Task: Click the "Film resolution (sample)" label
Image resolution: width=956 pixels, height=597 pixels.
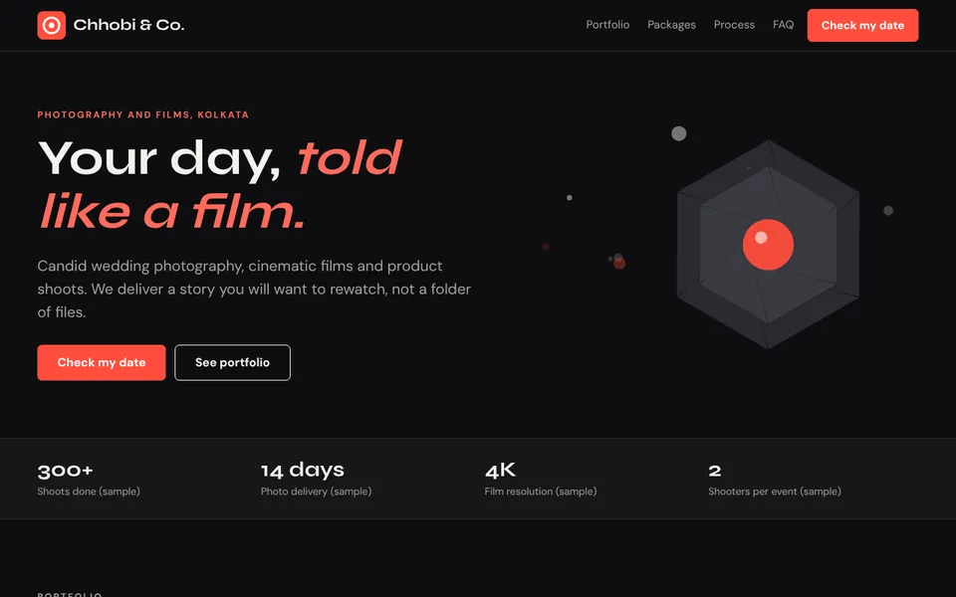Action: pos(540,492)
